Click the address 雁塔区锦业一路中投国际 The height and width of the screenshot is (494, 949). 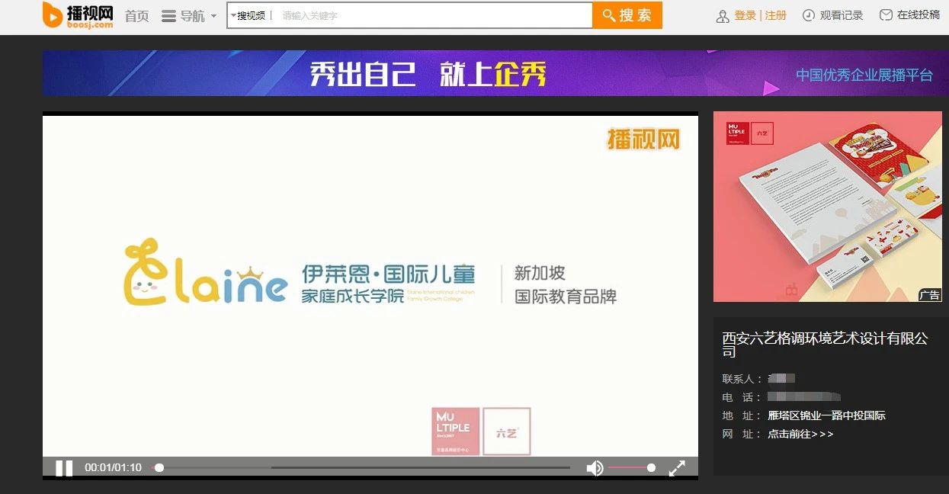pyautogui.click(x=826, y=415)
